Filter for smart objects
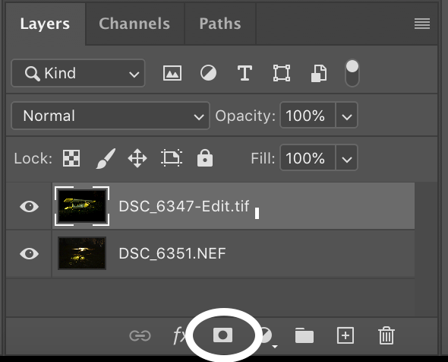The width and height of the screenshot is (448, 362). click(x=319, y=73)
